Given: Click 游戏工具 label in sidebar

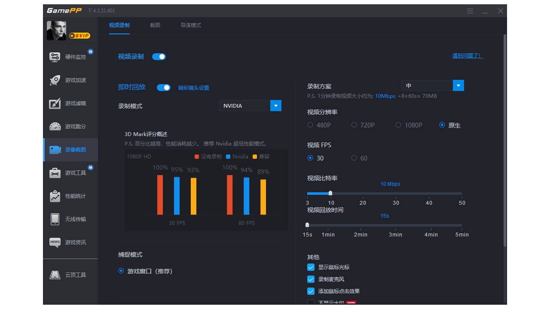Looking at the screenshot, I should click(x=76, y=173).
